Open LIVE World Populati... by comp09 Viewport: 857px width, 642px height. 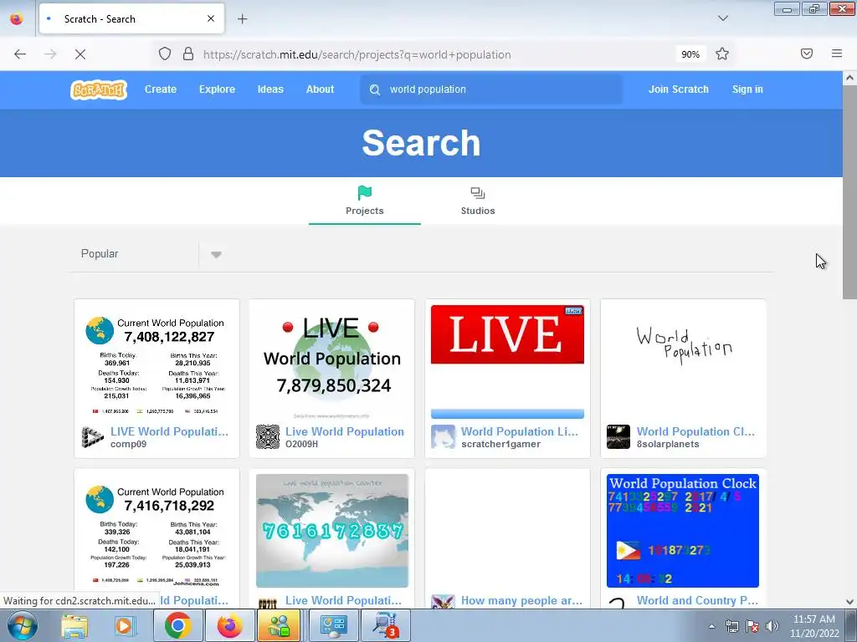coord(169,431)
